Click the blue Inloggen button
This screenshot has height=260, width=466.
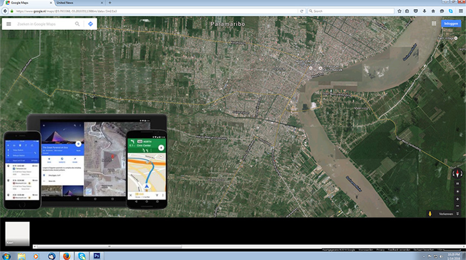pos(450,23)
